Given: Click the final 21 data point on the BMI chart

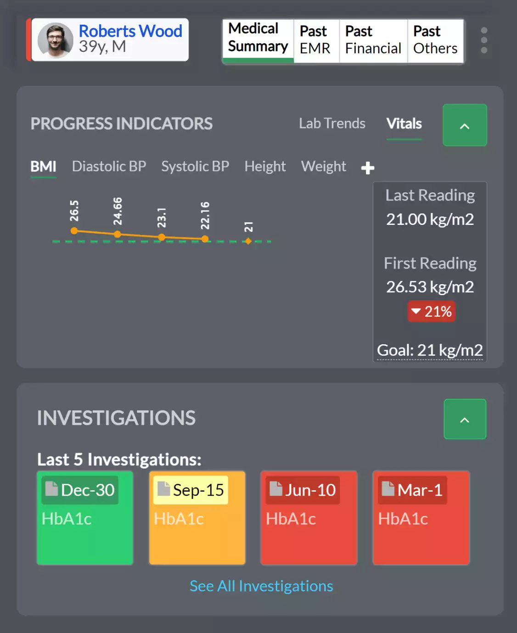Looking at the screenshot, I should click(x=248, y=241).
